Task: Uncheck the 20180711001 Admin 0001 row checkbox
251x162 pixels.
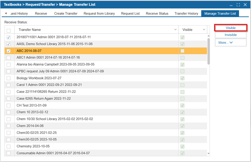Action: point(8,37)
